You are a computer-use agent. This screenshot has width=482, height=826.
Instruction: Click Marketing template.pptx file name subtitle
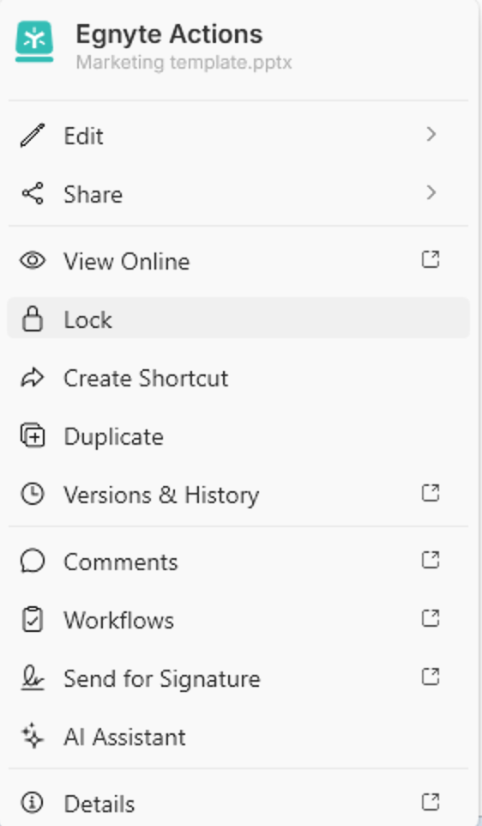pos(184,62)
